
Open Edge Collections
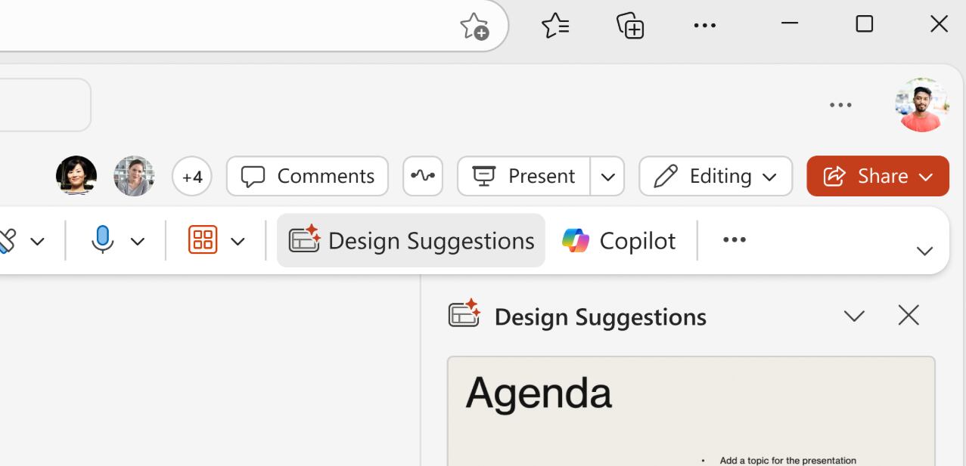[629, 25]
